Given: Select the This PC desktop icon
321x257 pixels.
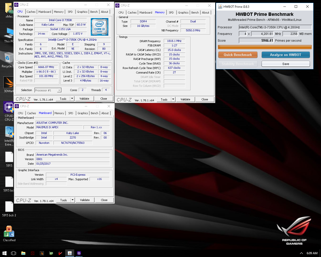Looking at the screenshot, I should tap(9, 35).
